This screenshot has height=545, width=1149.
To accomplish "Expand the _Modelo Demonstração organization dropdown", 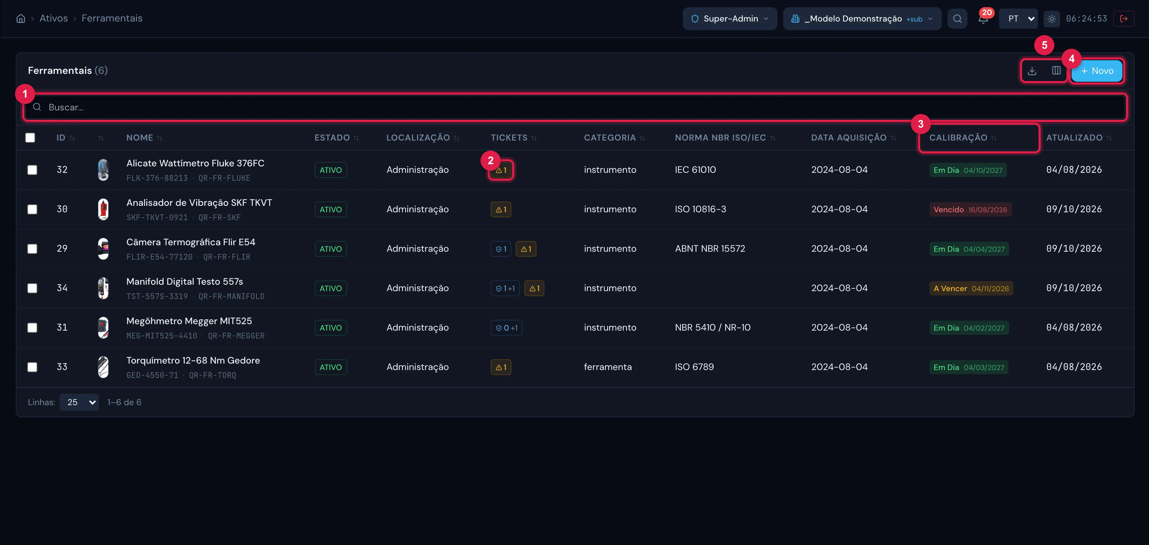I will [x=862, y=19].
